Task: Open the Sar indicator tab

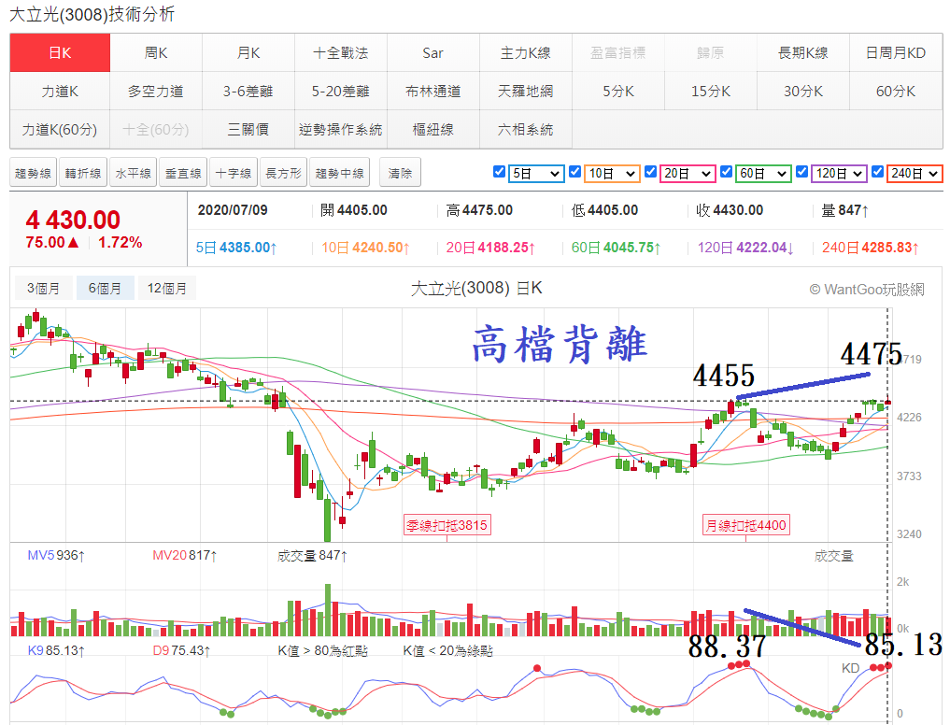Action: (433, 52)
